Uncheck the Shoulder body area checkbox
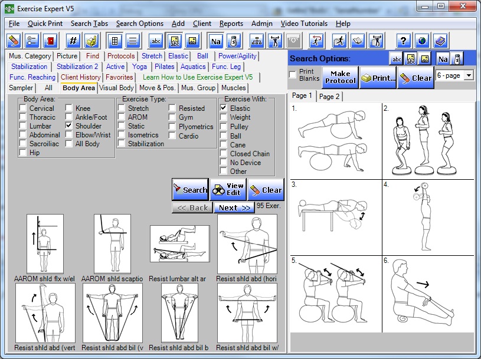Screen dimensions: 481x359 (69, 126)
